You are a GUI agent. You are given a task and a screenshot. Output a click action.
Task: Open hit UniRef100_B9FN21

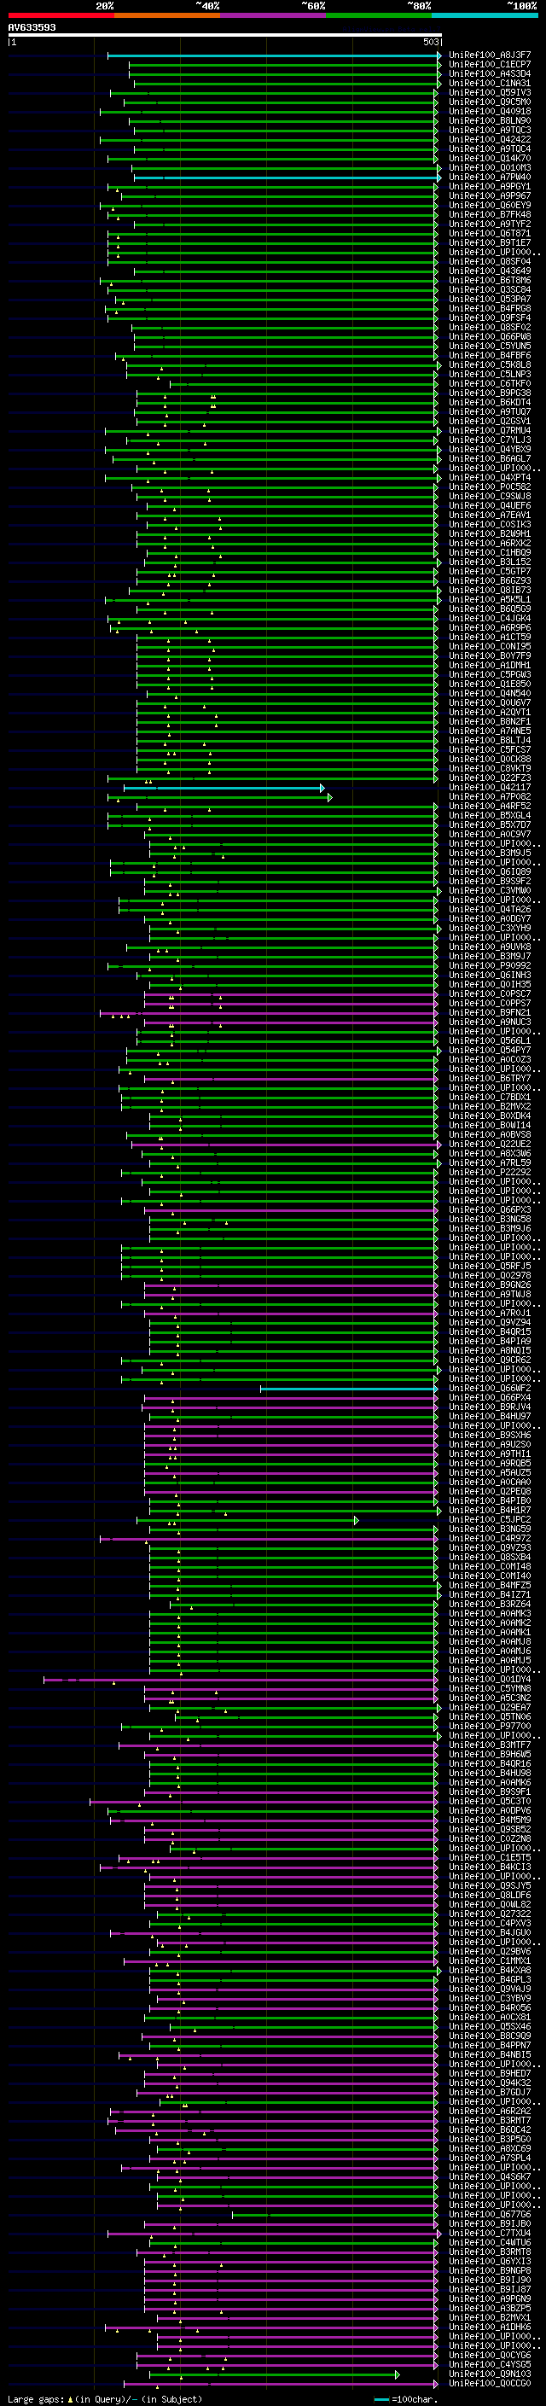[490, 1012]
